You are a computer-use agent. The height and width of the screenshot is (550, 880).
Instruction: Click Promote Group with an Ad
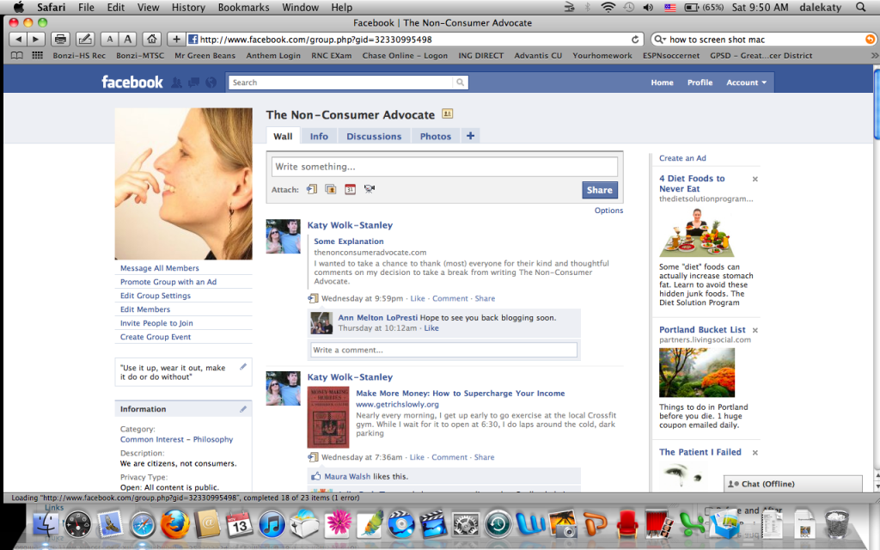168,282
